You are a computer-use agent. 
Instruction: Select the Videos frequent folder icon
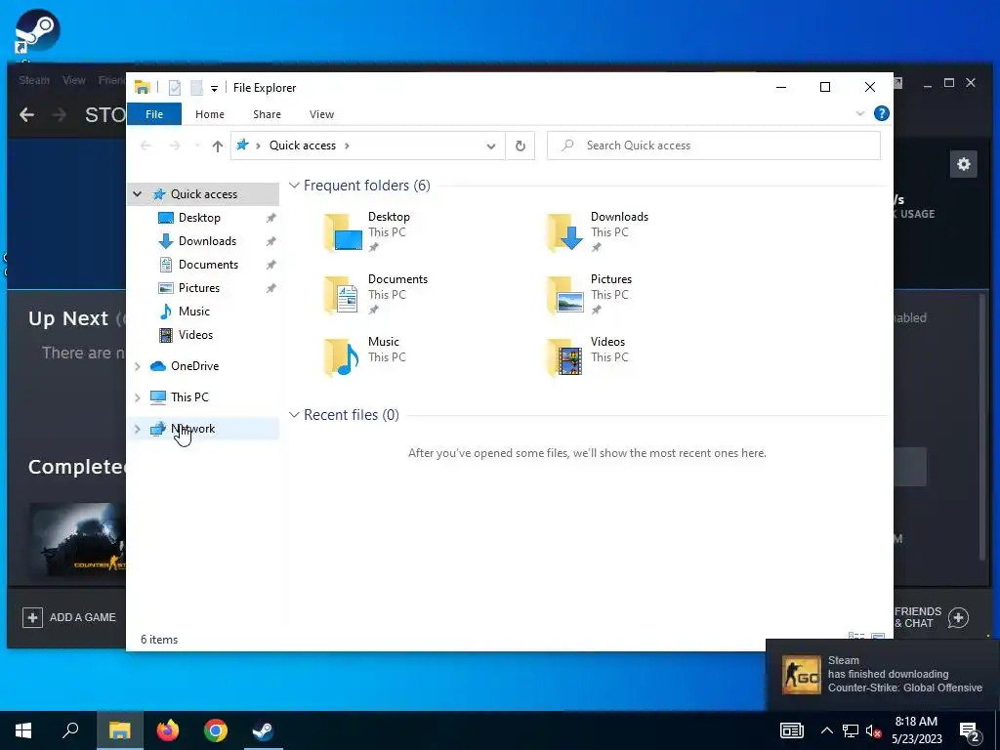pos(565,357)
